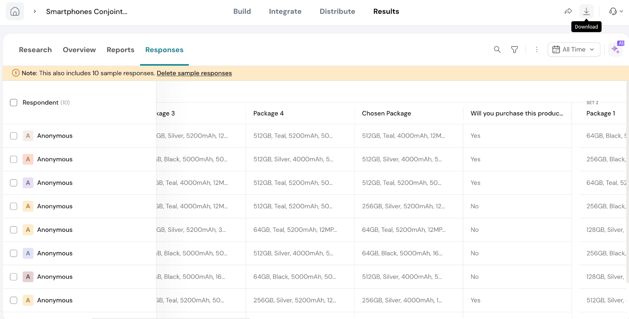Click the Download icon
This screenshot has width=629, height=319.
[x=586, y=11]
